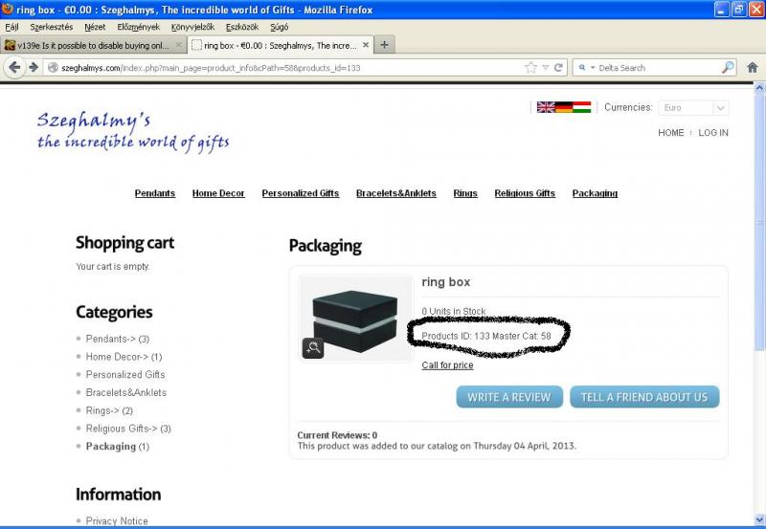The image size is (766, 529).
Task: Click Bracelets&Anklets sidebar category
Action: pos(126,392)
